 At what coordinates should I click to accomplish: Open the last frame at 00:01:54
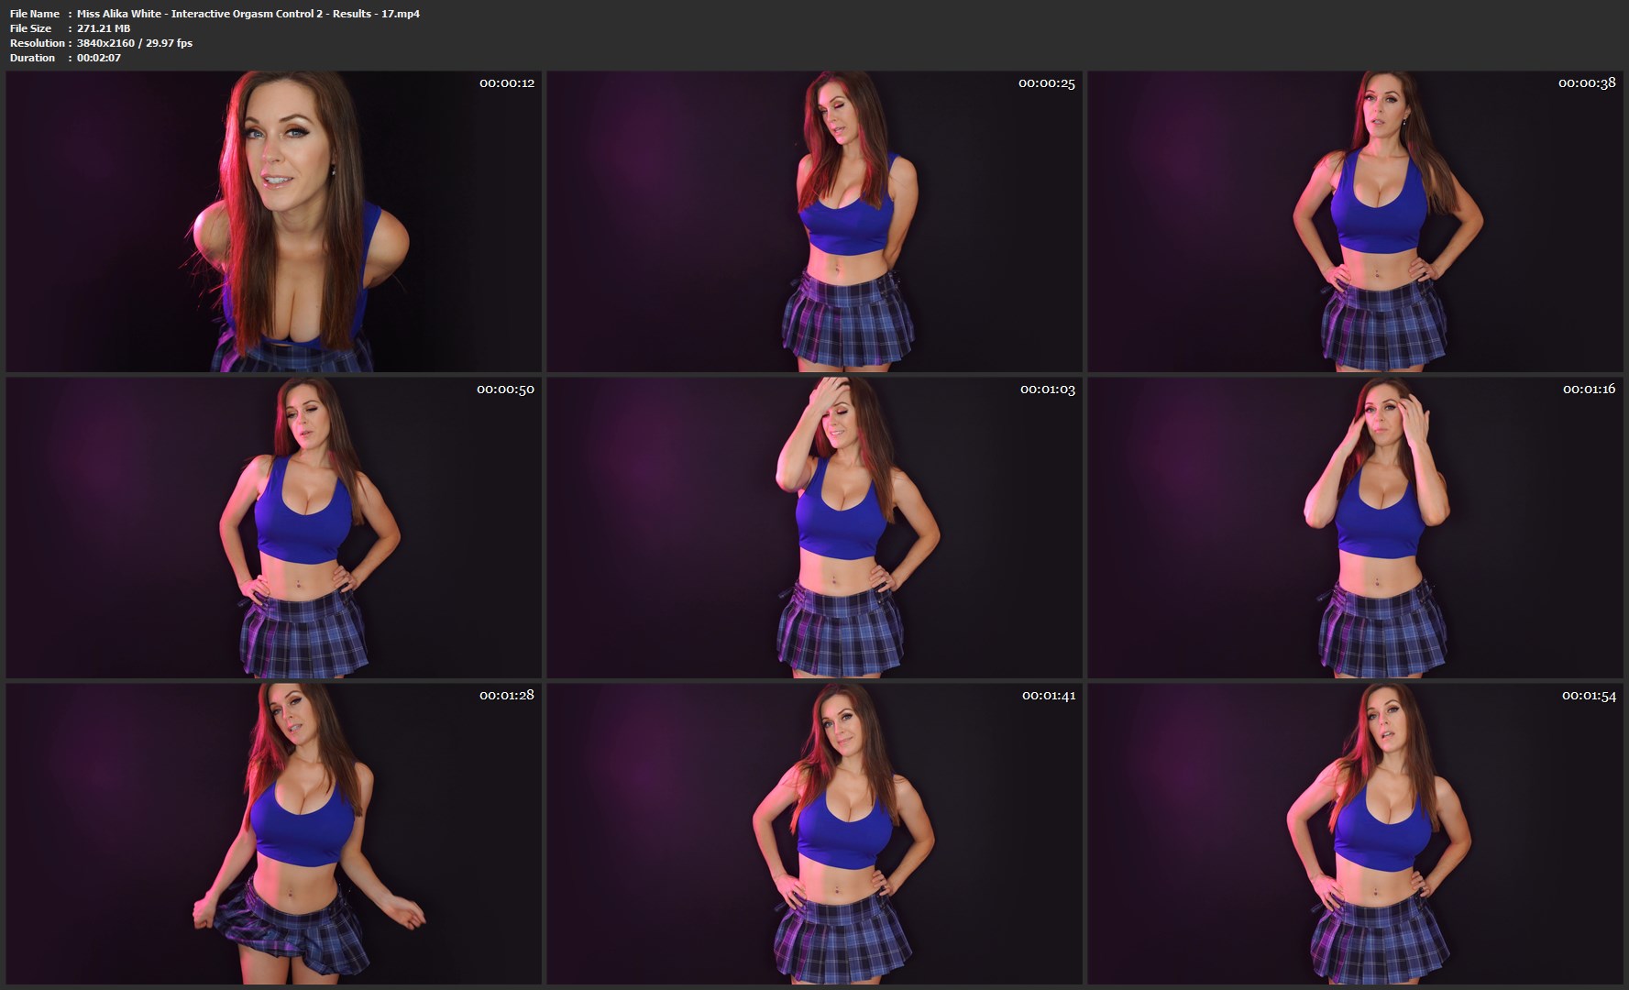1355,834
